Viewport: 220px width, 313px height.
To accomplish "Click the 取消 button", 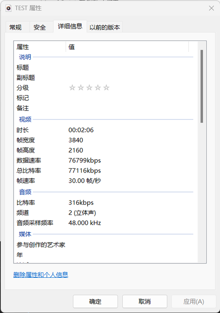I will (x=145, y=302).
